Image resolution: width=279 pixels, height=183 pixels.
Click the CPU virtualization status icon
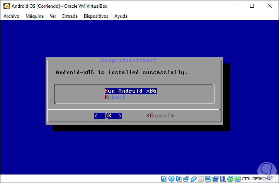(x=223, y=178)
